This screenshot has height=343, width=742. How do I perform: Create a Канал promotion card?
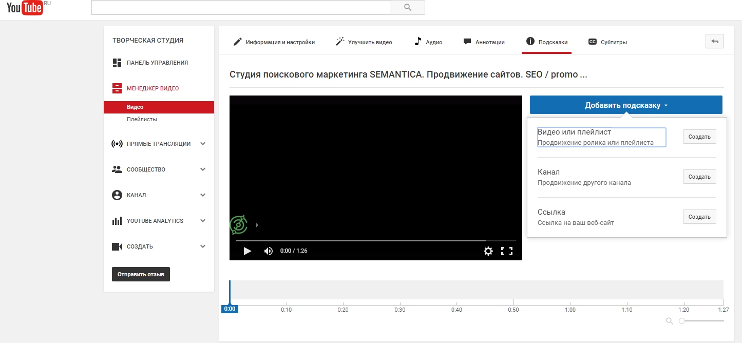pos(699,177)
